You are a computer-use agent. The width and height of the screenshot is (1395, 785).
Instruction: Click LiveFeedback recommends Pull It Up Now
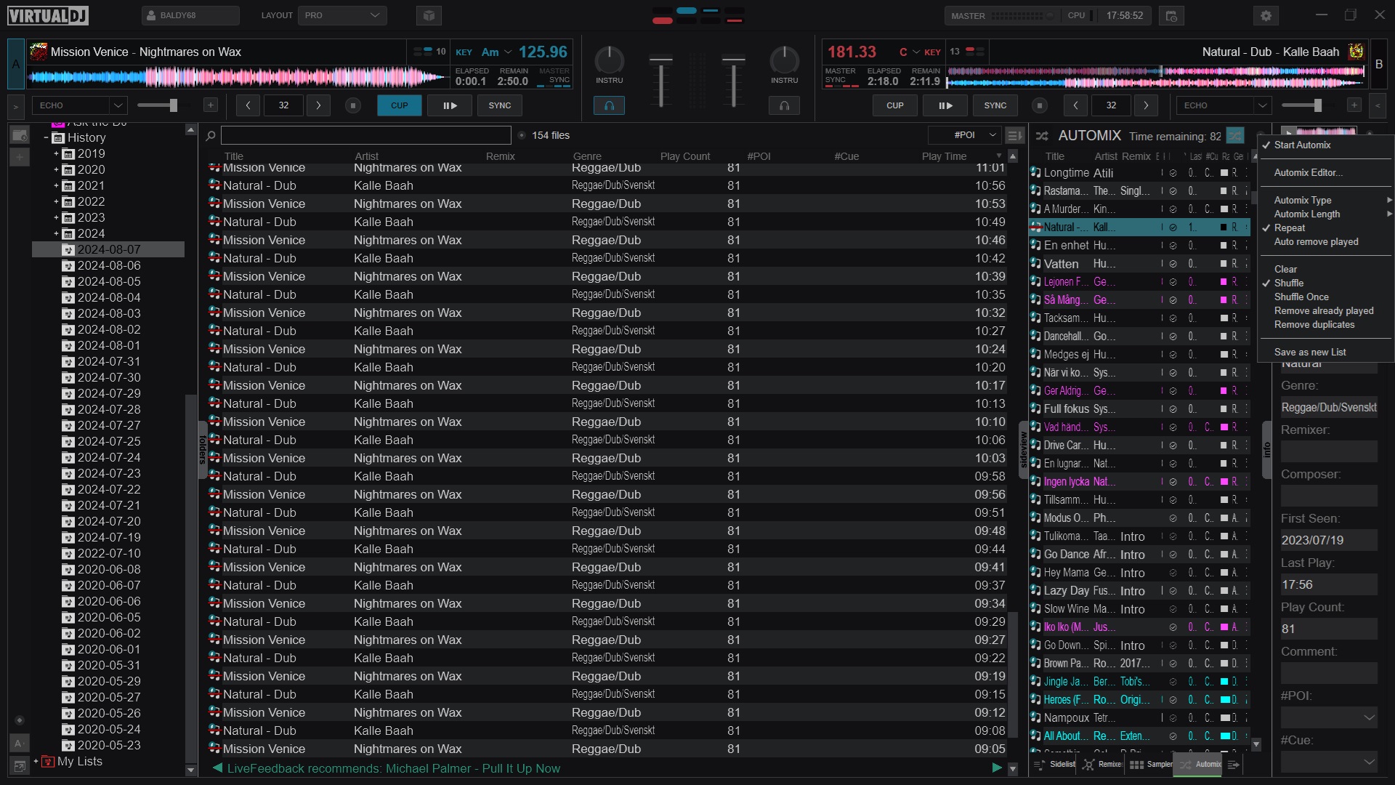point(394,769)
